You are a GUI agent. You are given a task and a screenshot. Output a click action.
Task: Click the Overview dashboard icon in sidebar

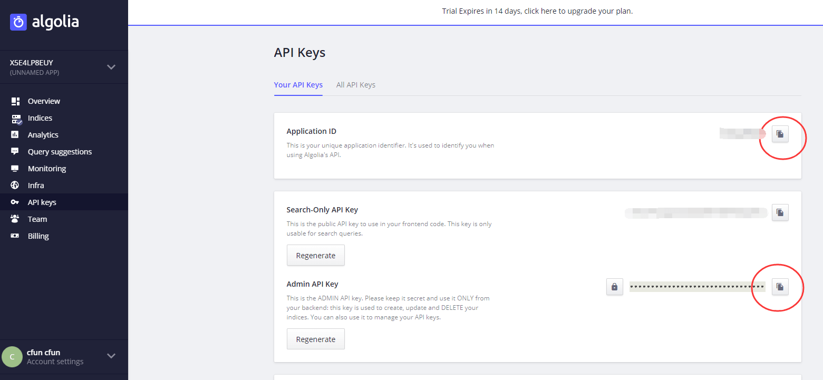coord(15,101)
